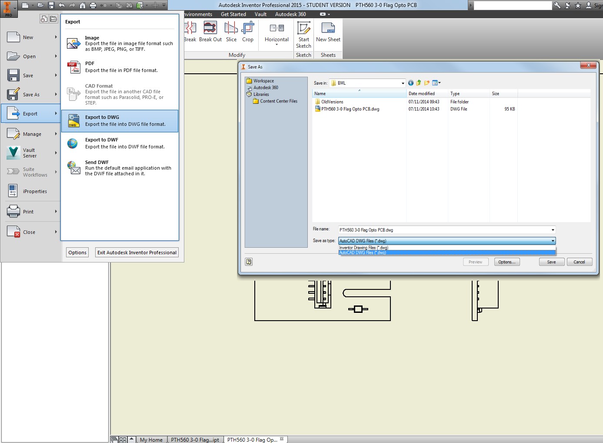Switch to the My Home document tab

(x=151, y=440)
